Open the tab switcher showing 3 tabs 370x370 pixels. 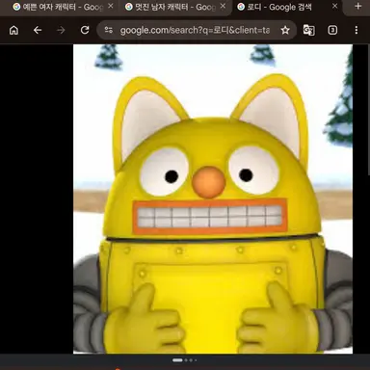point(332,30)
